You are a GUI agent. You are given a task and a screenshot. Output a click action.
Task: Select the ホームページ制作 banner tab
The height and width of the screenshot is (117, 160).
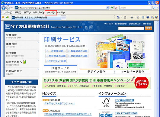coord(133,71)
